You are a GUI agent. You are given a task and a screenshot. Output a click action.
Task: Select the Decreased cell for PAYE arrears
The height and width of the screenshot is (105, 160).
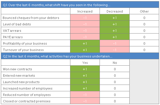coord(114,37)
